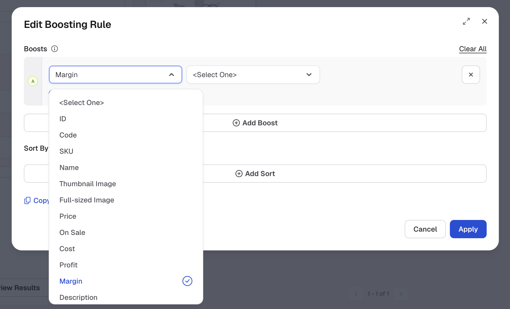Apply the boosting rule changes
This screenshot has width=510, height=309.
[x=468, y=229]
